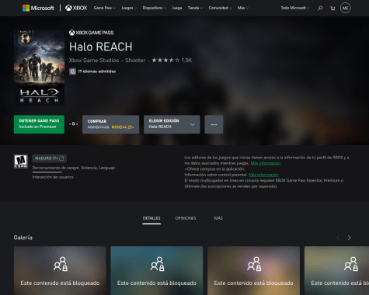Click the ESRB M rating badge
Viewport: 369px width, 295px height.
[21, 161]
